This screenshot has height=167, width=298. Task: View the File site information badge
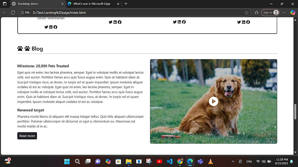[x=25, y=12]
